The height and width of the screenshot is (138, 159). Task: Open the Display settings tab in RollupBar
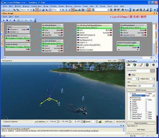(x=147, y=65)
